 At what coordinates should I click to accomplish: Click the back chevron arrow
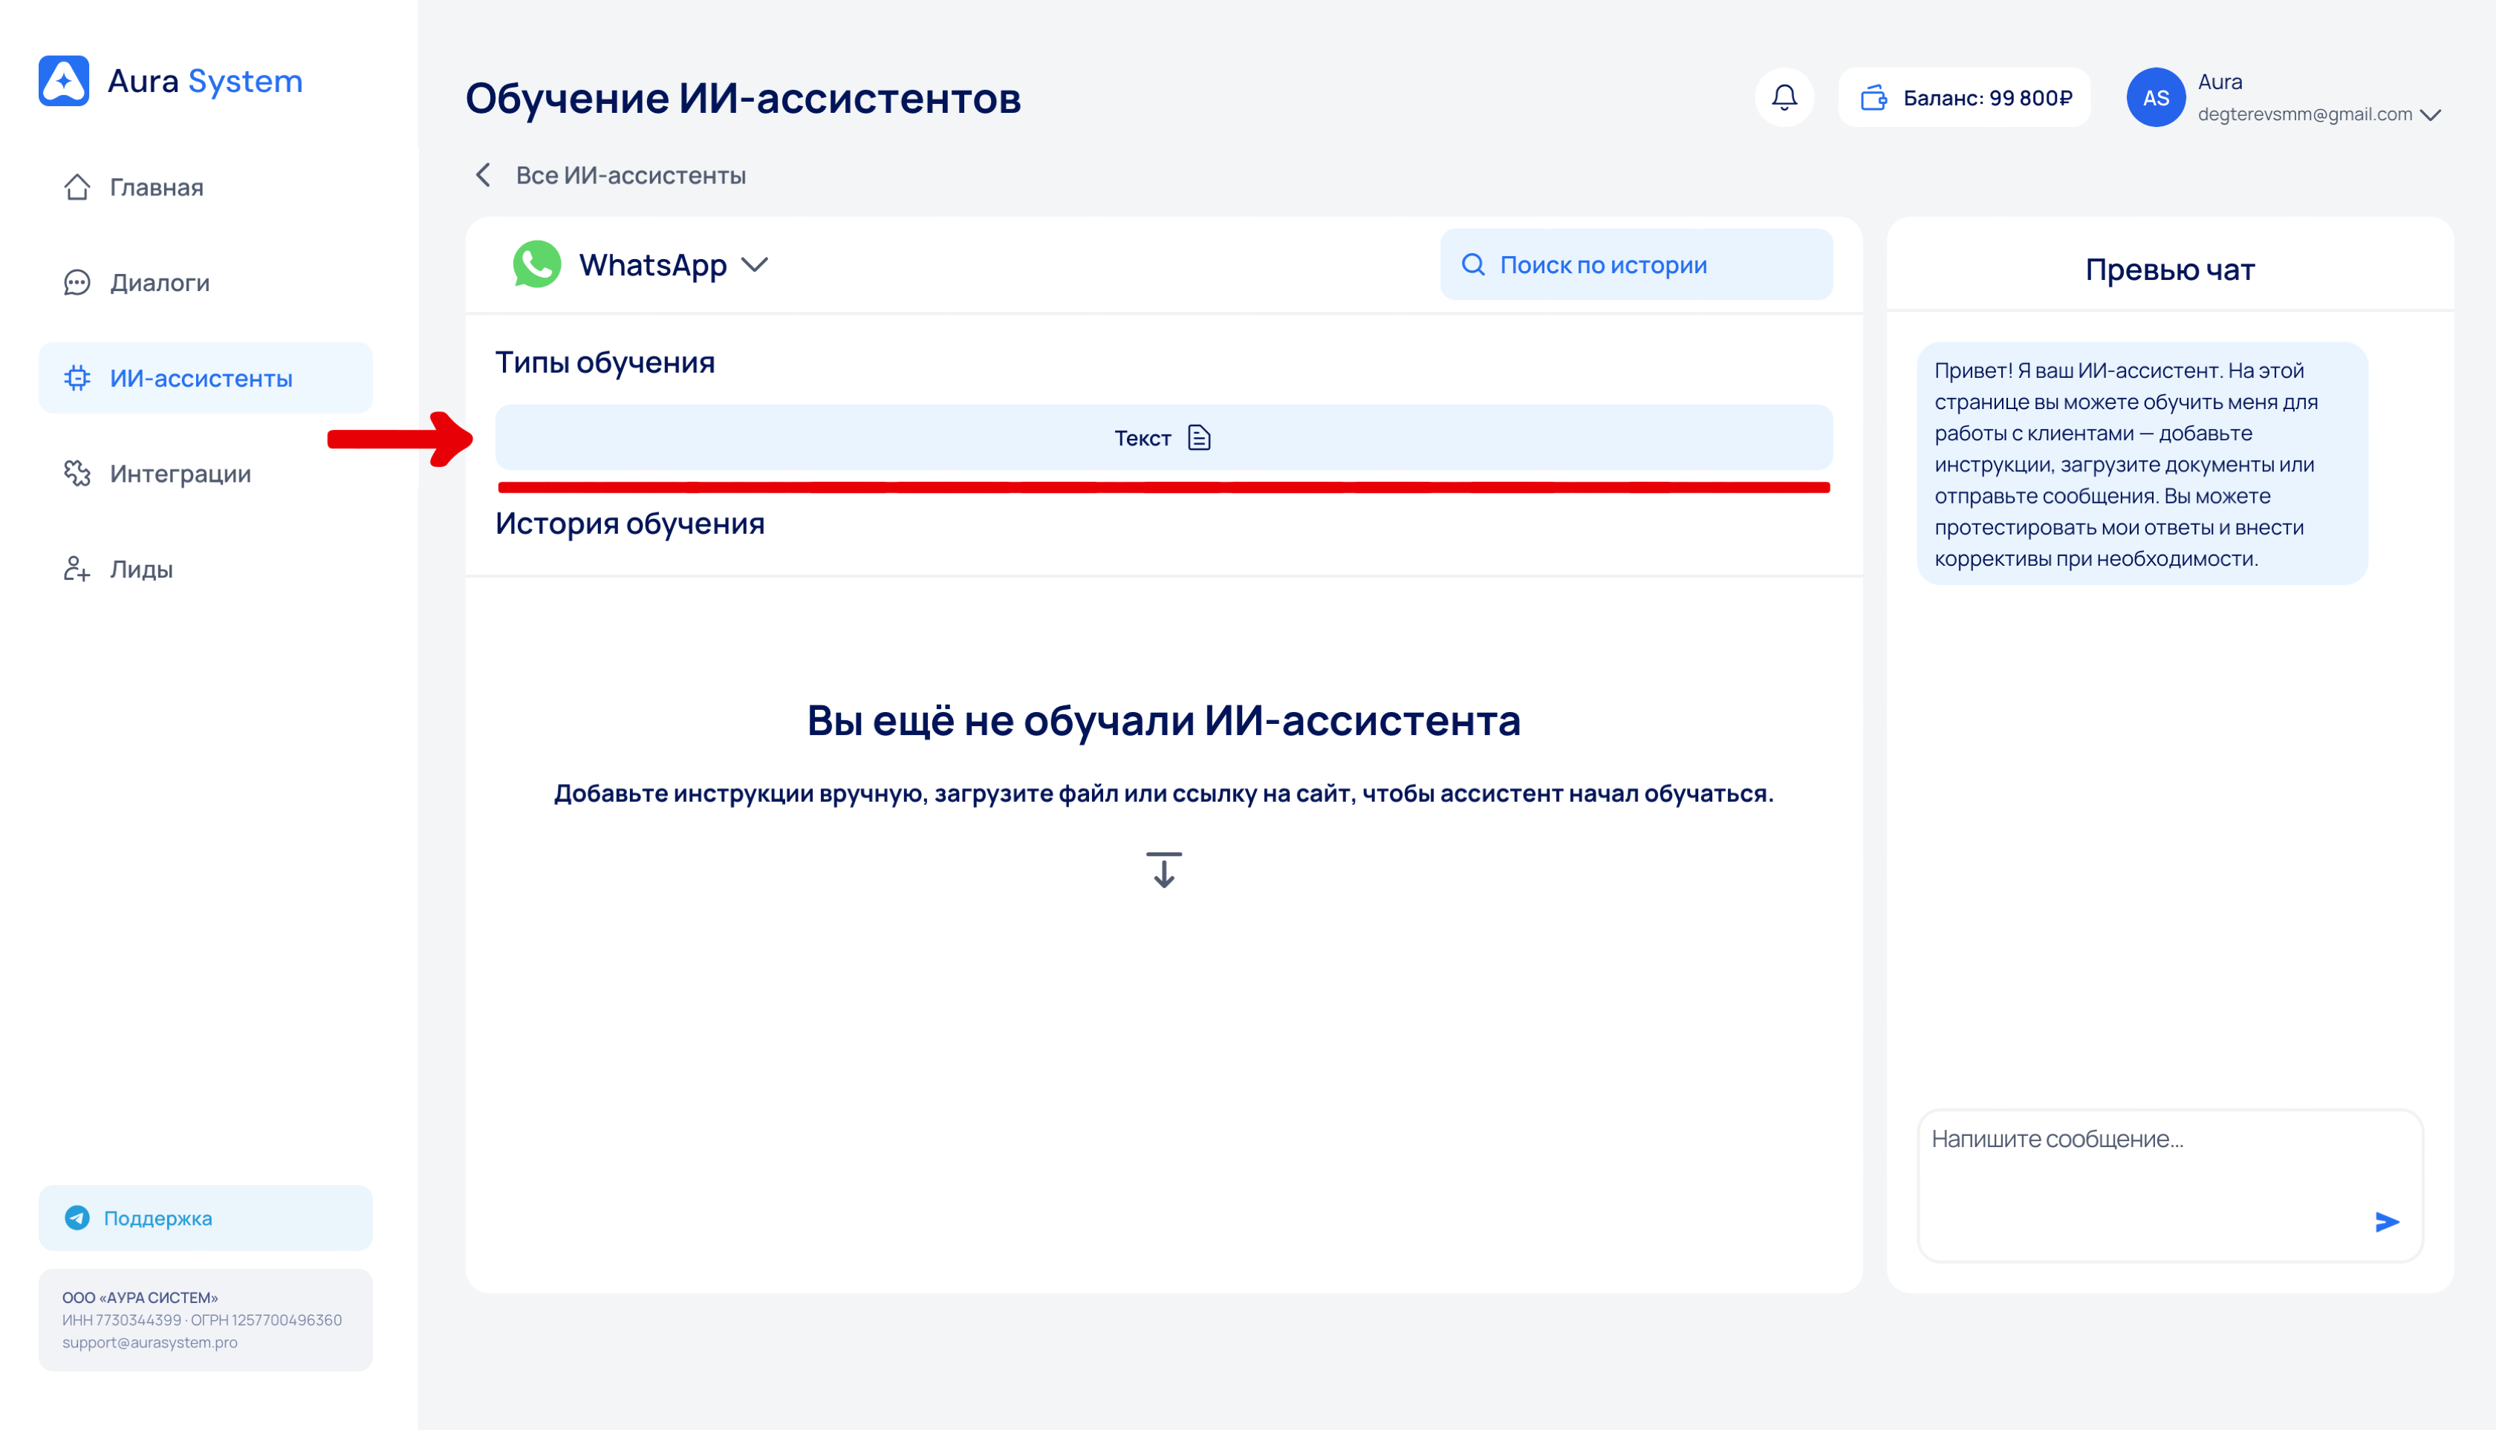[483, 174]
